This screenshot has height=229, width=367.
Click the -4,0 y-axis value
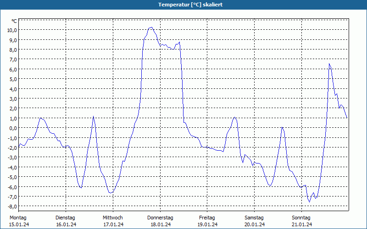12,167
